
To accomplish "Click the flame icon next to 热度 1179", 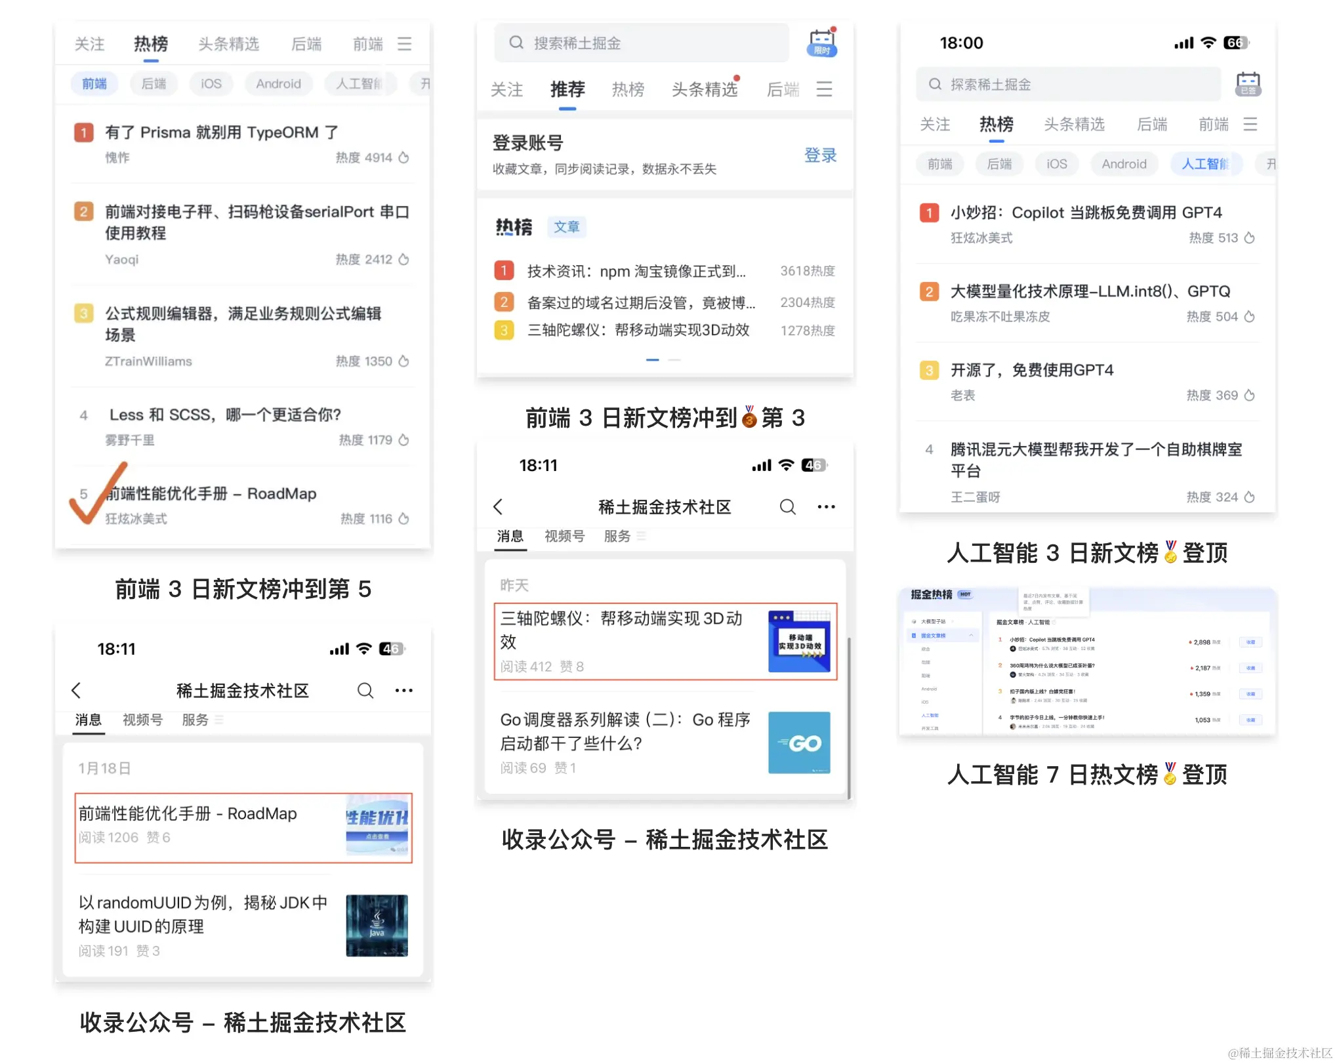I will click(404, 440).
